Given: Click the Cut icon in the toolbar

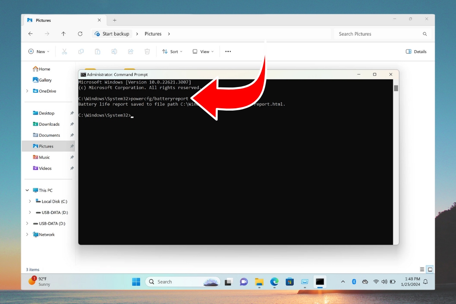Looking at the screenshot, I should [64, 52].
